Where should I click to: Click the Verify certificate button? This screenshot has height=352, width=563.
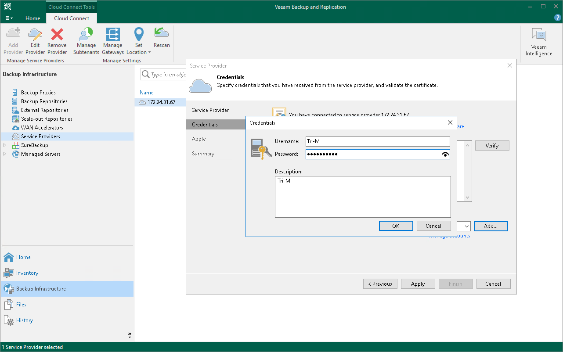492,146
